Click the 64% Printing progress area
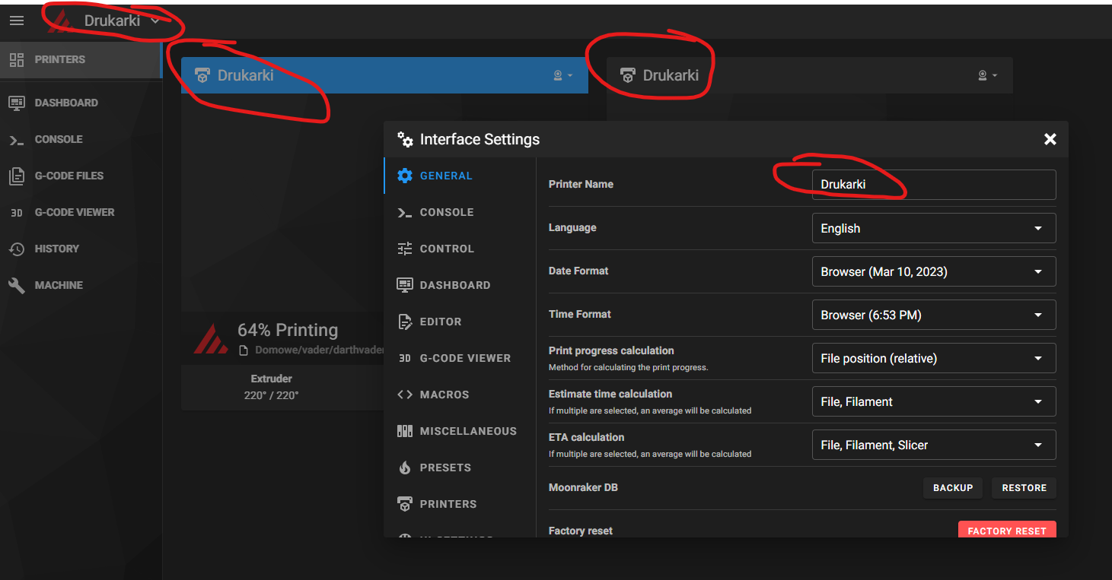 pyautogui.click(x=288, y=330)
